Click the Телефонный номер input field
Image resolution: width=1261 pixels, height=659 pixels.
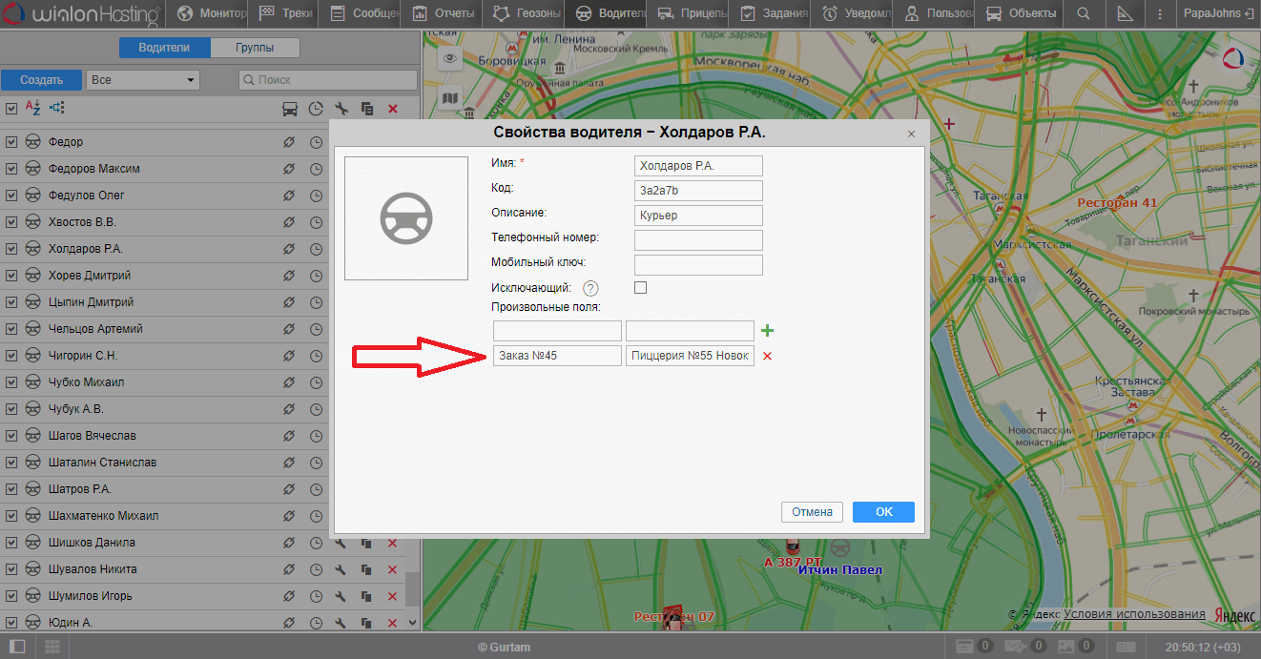point(698,239)
